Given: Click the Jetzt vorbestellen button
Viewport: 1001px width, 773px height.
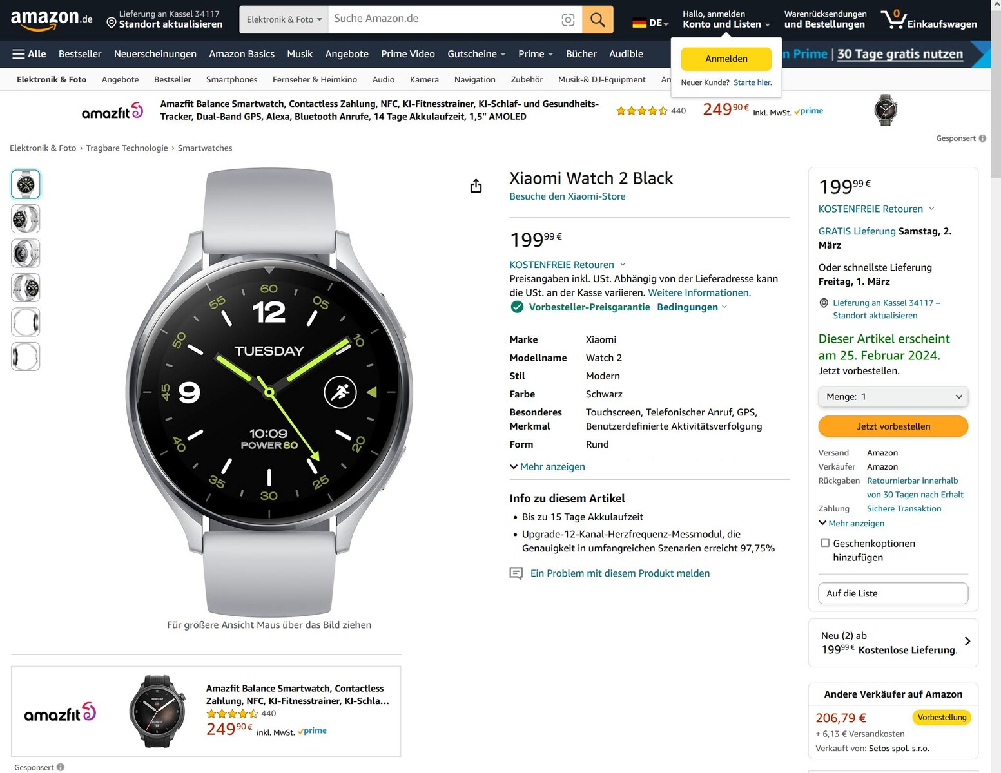Looking at the screenshot, I should click(893, 426).
